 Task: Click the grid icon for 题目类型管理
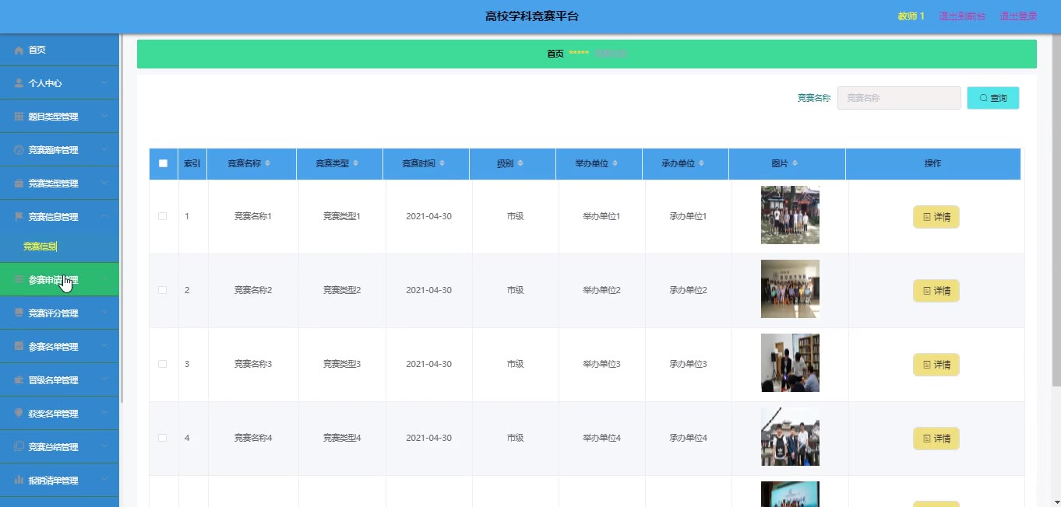[x=19, y=117]
